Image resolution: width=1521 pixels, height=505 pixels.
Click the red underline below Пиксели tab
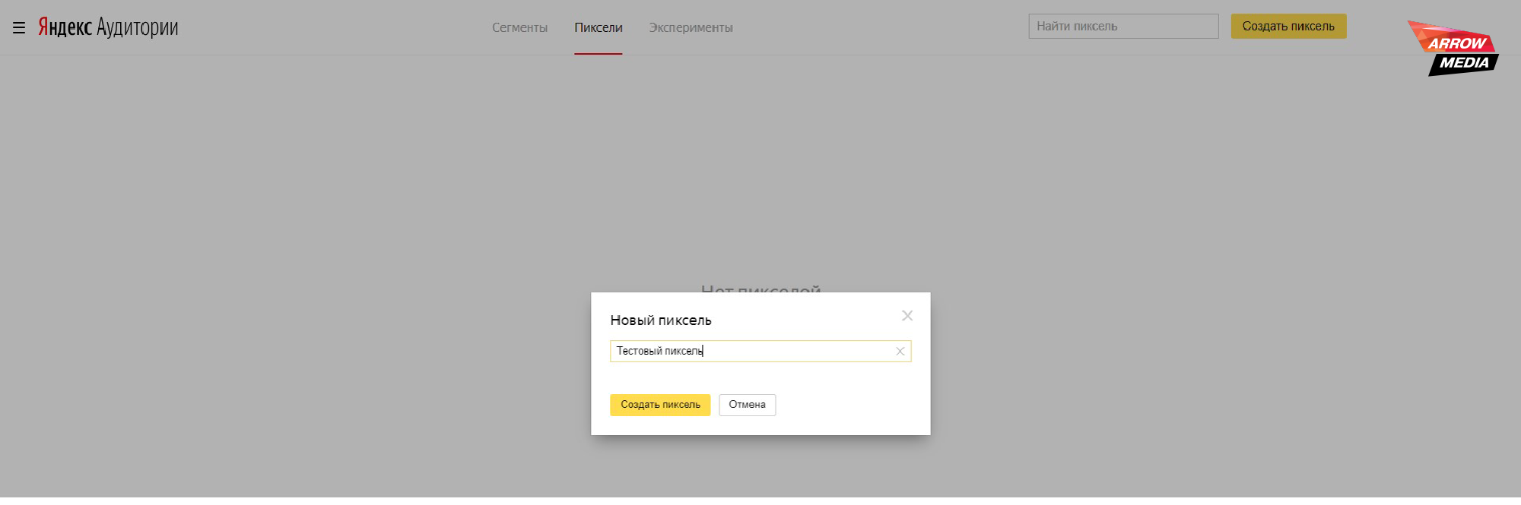tap(598, 54)
